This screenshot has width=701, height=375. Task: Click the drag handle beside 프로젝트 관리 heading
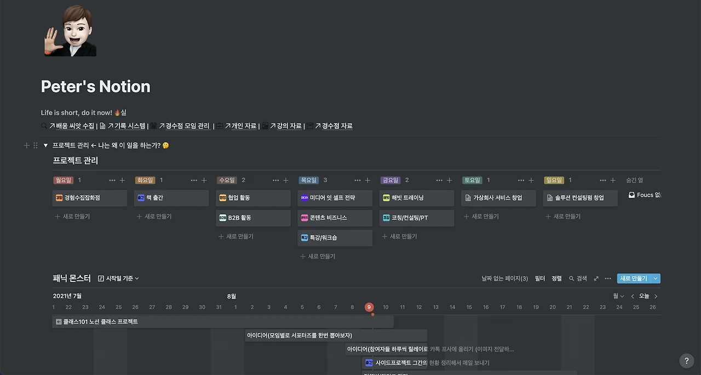tap(36, 145)
